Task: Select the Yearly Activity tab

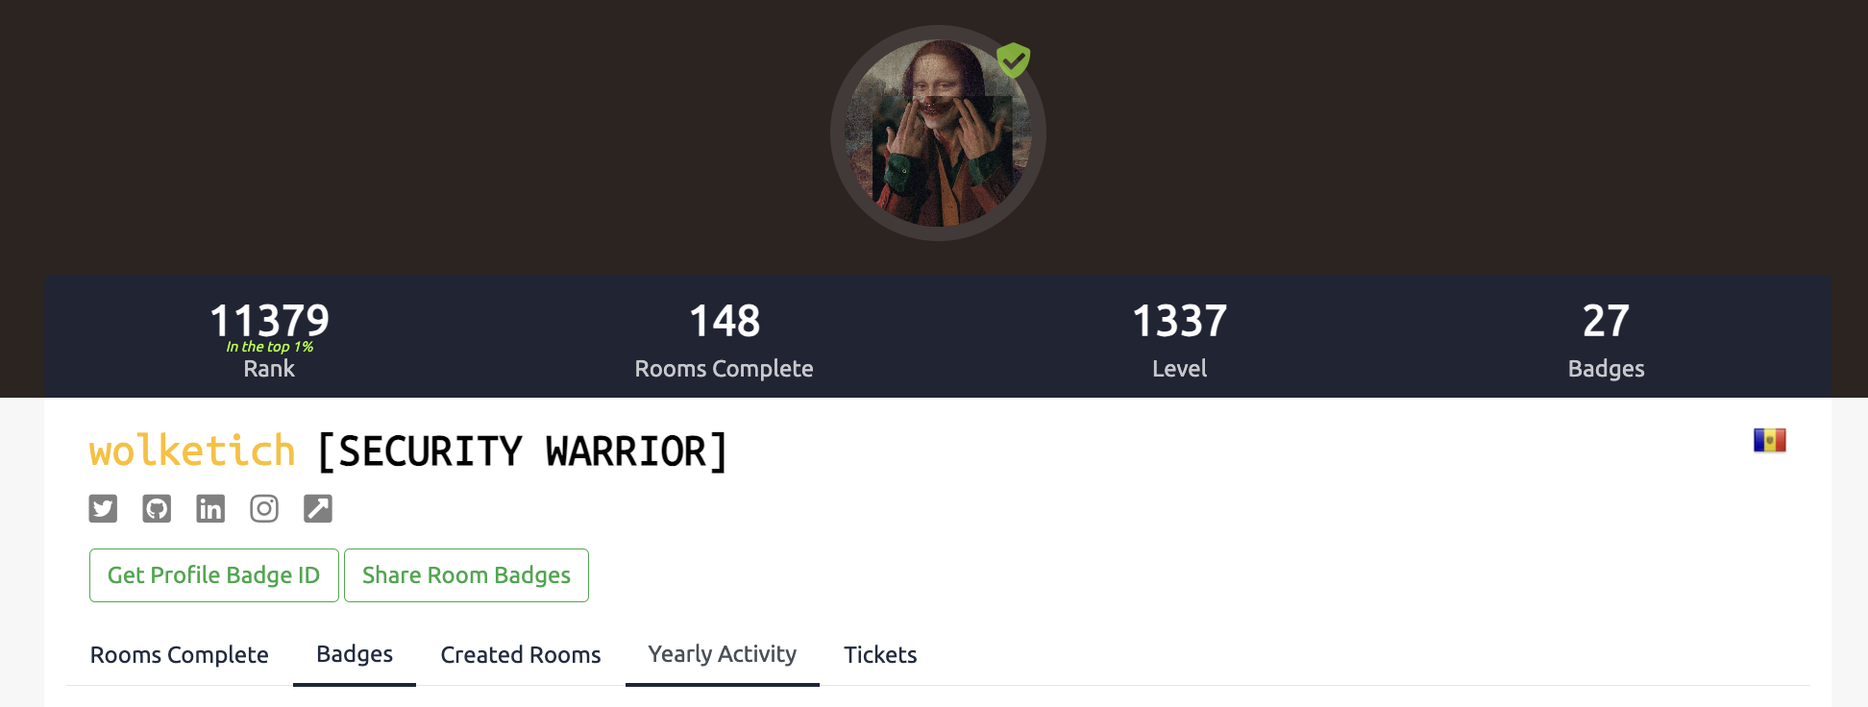Action: coord(723,654)
